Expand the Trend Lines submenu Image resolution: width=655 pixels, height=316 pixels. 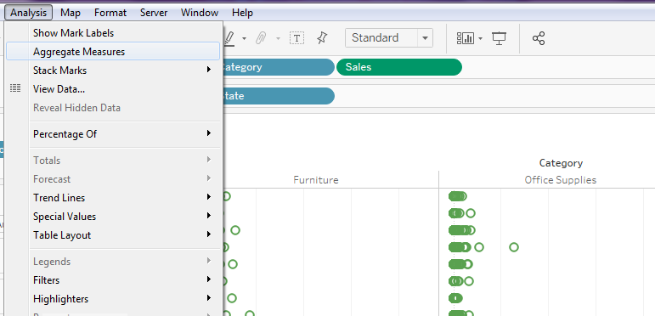[113, 197]
